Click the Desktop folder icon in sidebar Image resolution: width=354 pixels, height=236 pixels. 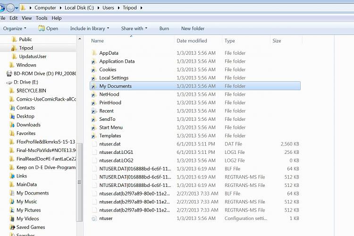[x=12, y=116]
